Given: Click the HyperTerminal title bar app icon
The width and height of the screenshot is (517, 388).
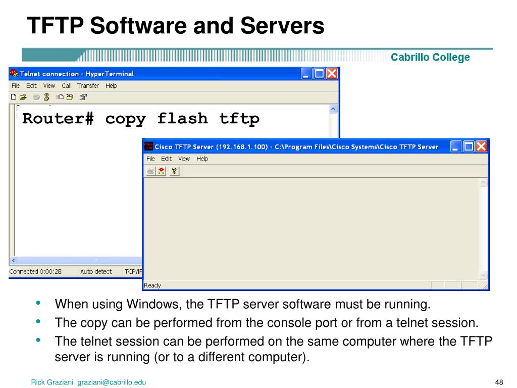Looking at the screenshot, I should click(x=14, y=73).
